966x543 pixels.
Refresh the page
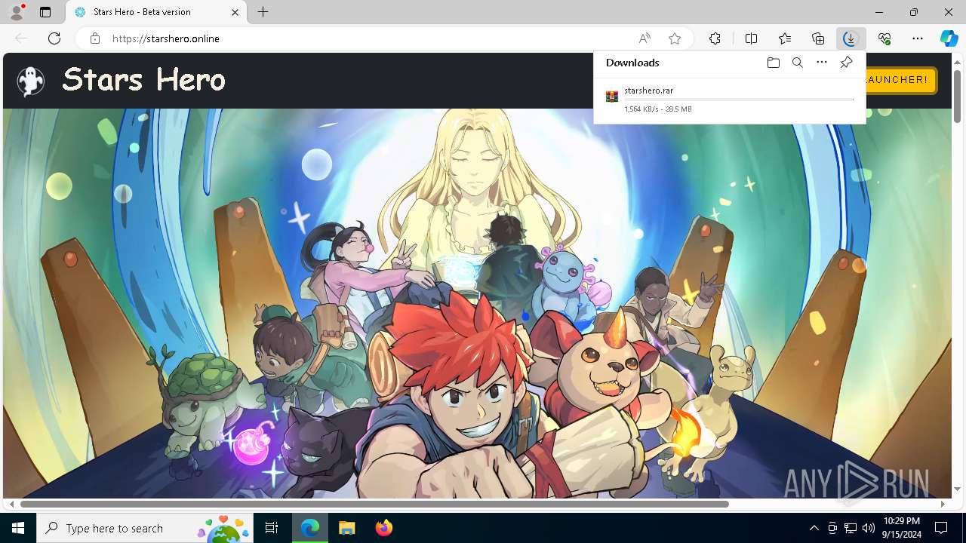coord(54,38)
